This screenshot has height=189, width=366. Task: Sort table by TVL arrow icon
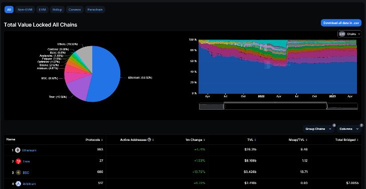tap(255, 140)
